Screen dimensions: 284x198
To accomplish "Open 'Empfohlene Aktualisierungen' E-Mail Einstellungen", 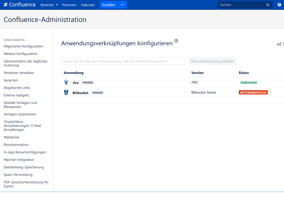I will [x=22, y=126].
